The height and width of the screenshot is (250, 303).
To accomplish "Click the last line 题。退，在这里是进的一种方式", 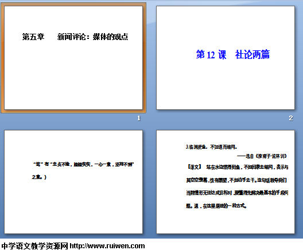I will click(216, 206).
